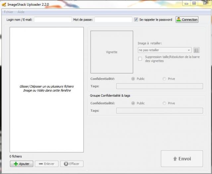Image resolution: width=212 pixels, height=174 pixels.
Task: Open the Fchier menu
Action: coord(9,12)
